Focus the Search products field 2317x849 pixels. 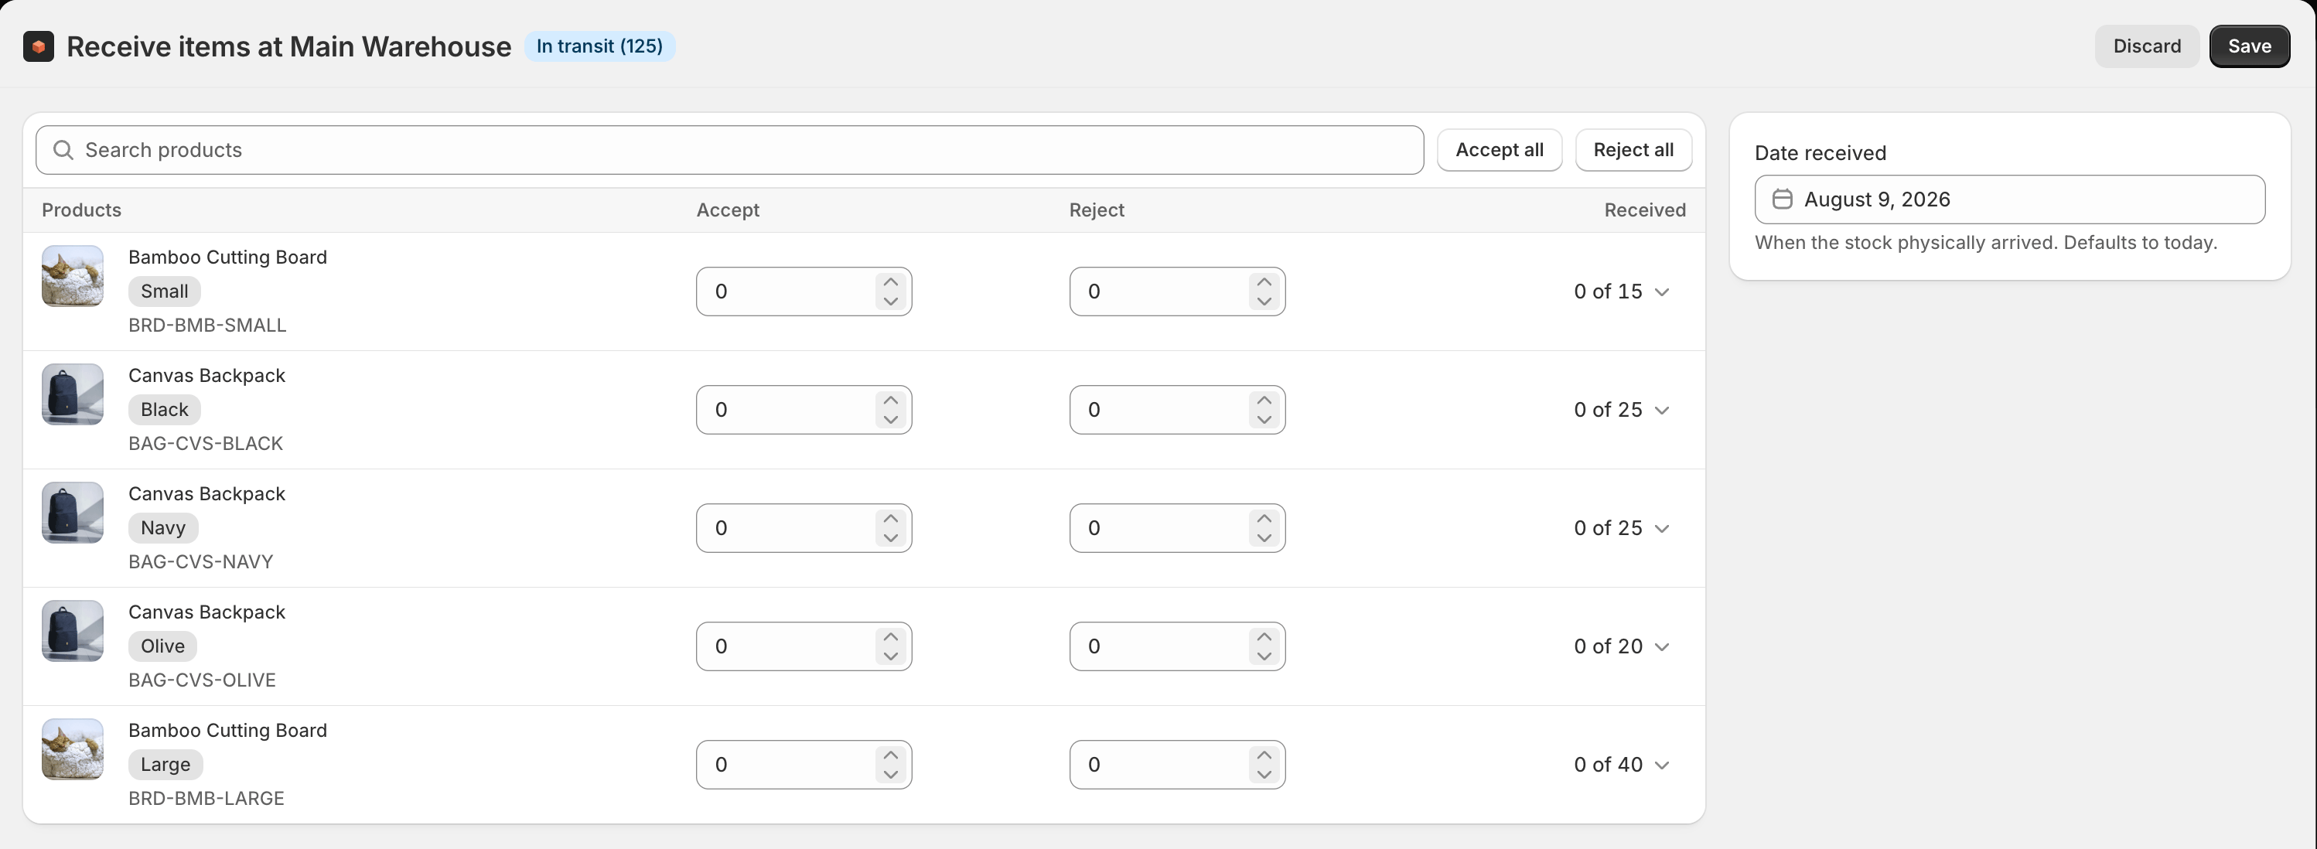tap(729, 149)
